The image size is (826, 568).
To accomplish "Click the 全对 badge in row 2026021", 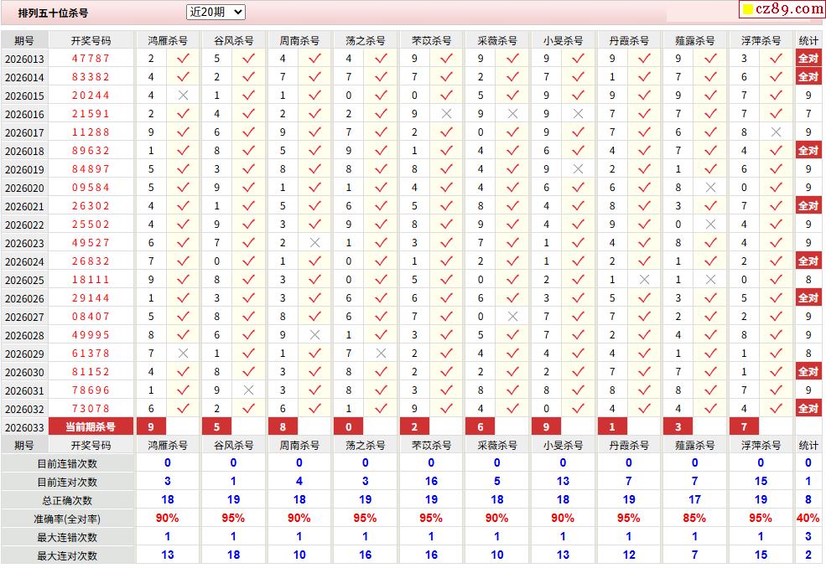I will tap(808, 206).
